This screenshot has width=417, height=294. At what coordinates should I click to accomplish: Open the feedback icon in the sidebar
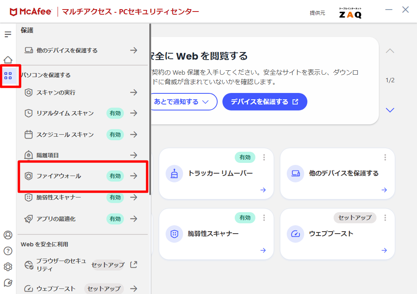(x=8, y=282)
